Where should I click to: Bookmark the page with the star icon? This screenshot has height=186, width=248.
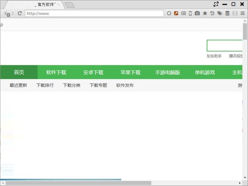point(205,13)
